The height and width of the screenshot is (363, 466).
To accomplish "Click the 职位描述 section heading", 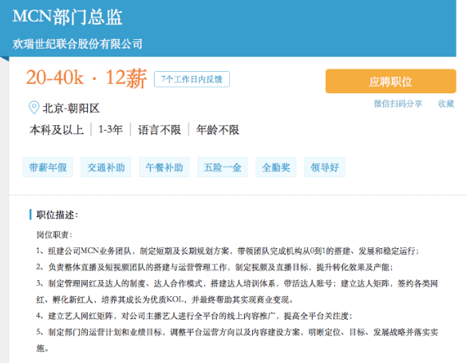I will click(57, 215).
